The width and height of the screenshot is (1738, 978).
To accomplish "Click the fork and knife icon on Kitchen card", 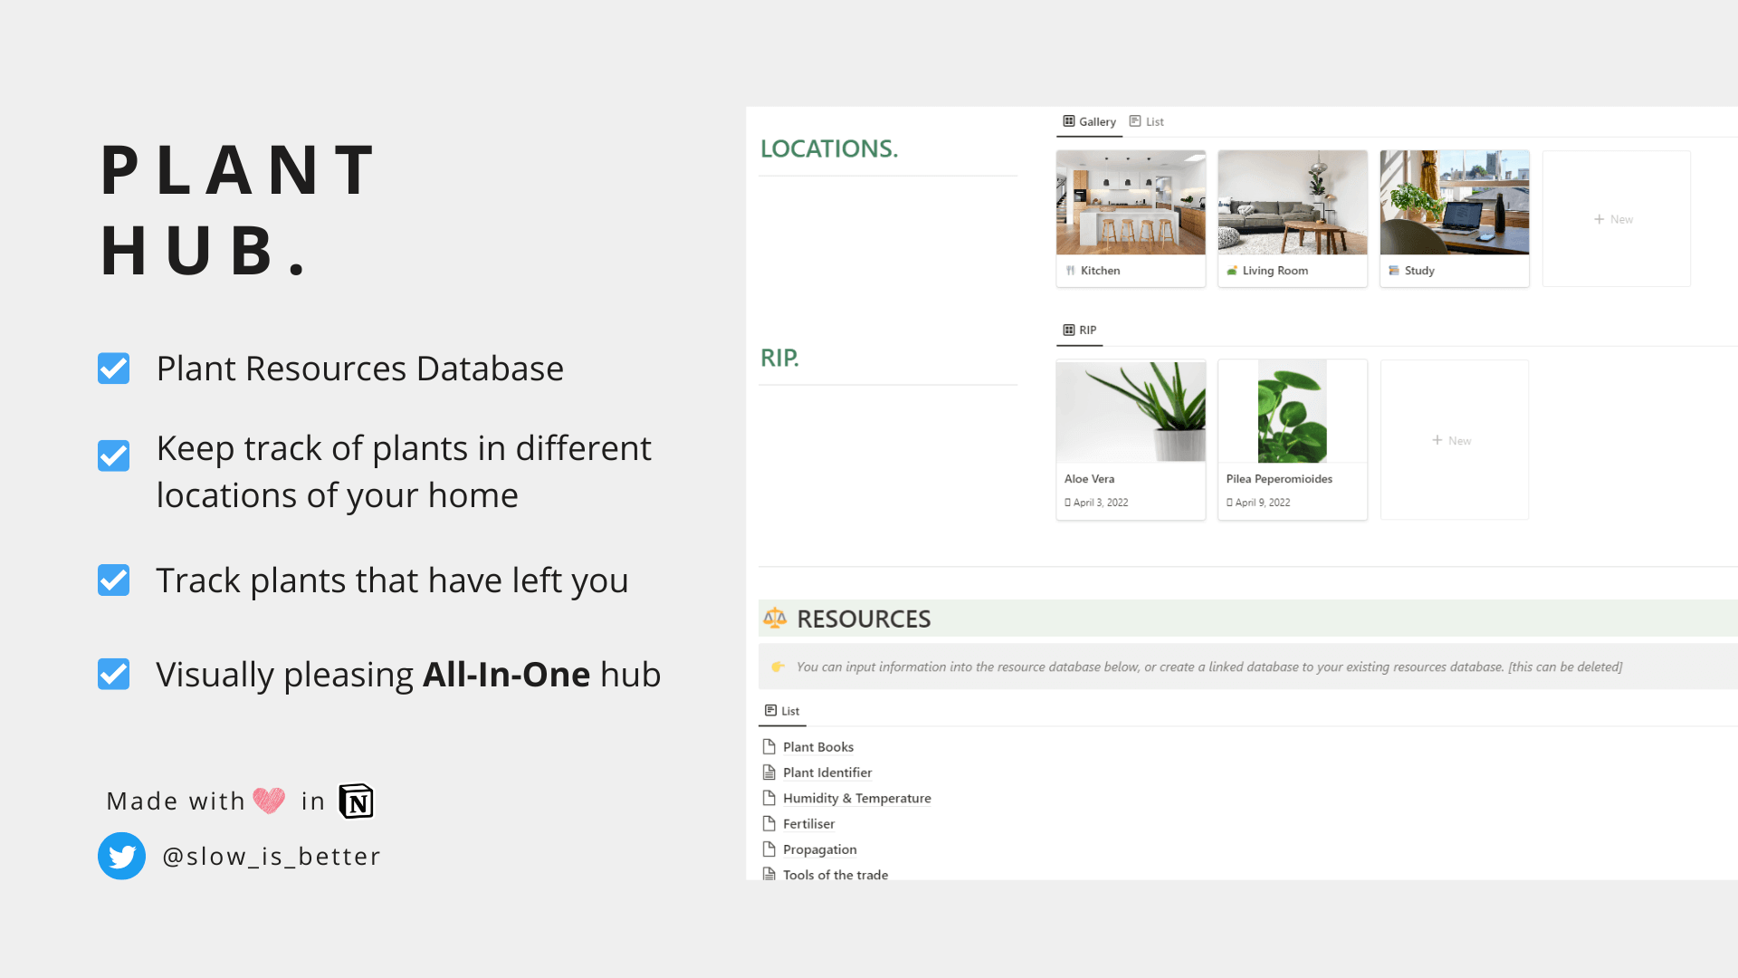I will [1072, 270].
